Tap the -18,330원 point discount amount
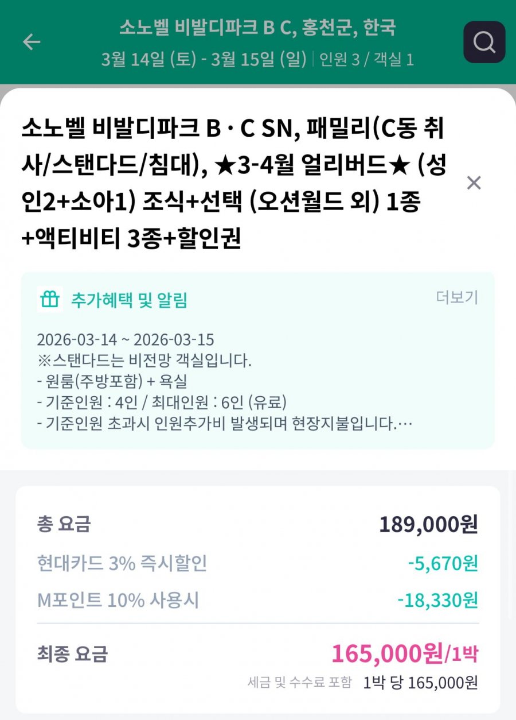 (437, 601)
